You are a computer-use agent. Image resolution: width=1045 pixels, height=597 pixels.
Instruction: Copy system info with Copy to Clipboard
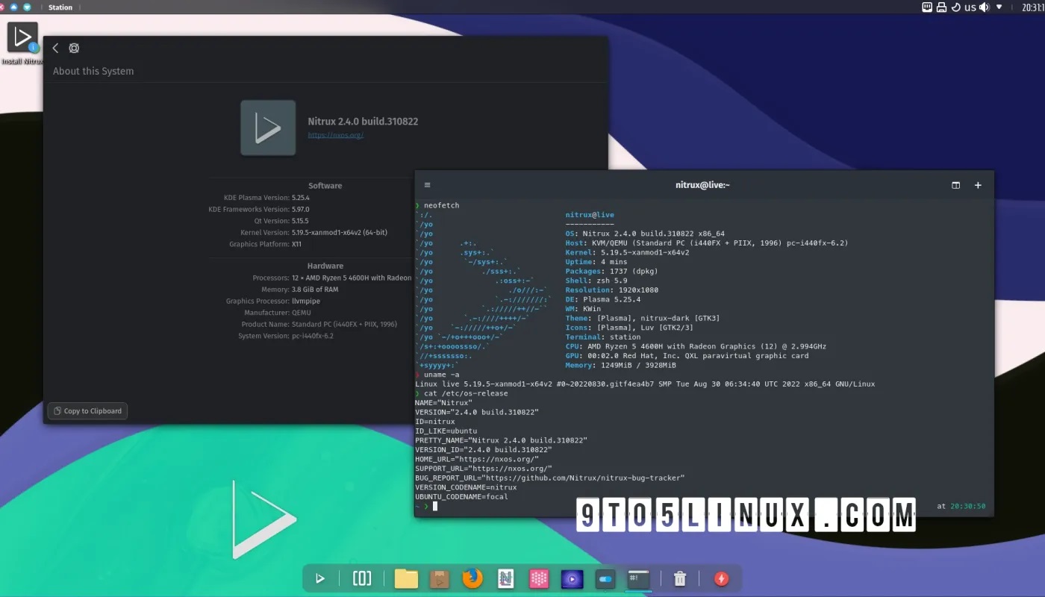point(88,411)
